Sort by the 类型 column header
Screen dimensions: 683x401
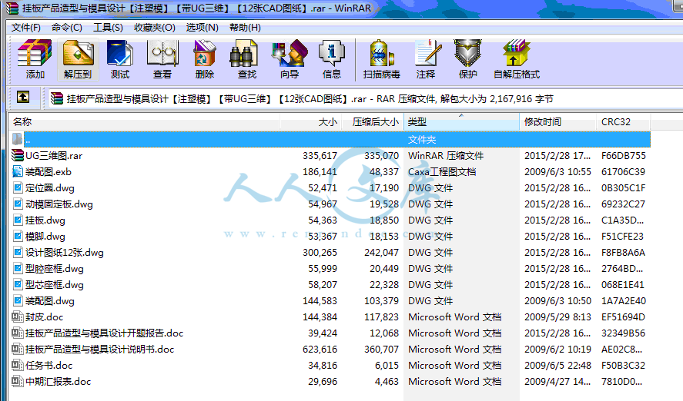pos(461,121)
